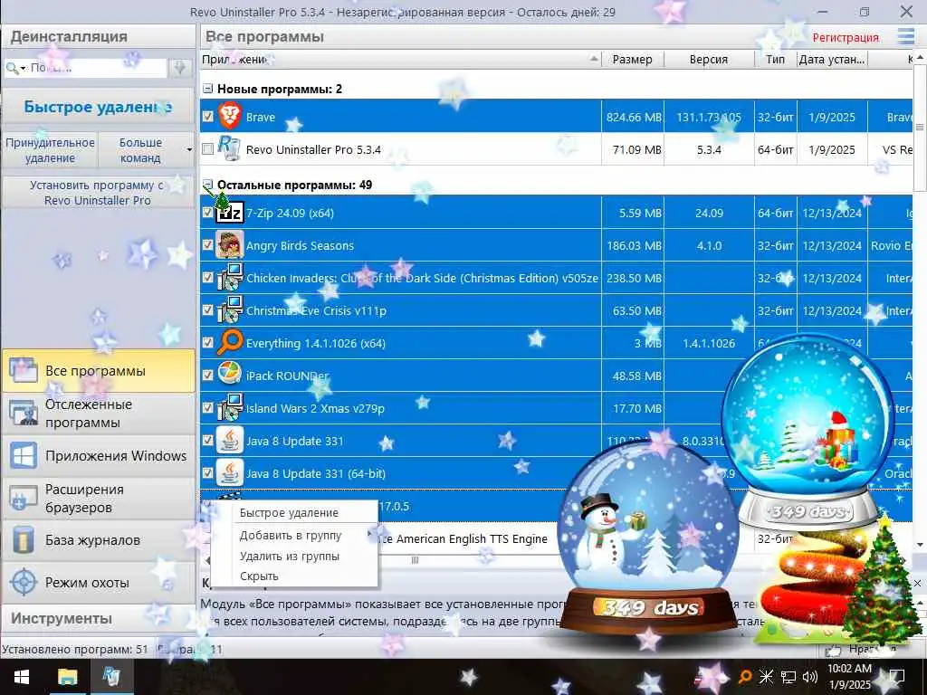Click the Chicken Invaders installer icon
This screenshot has height=695, width=927.
(230, 277)
